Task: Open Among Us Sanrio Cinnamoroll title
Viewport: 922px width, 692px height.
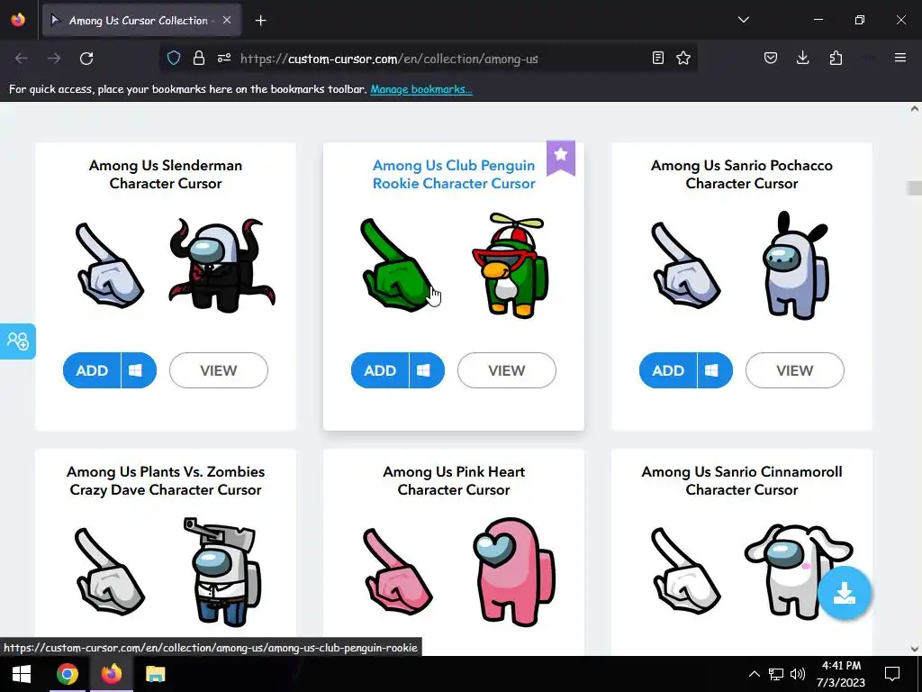Action: (x=742, y=481)
